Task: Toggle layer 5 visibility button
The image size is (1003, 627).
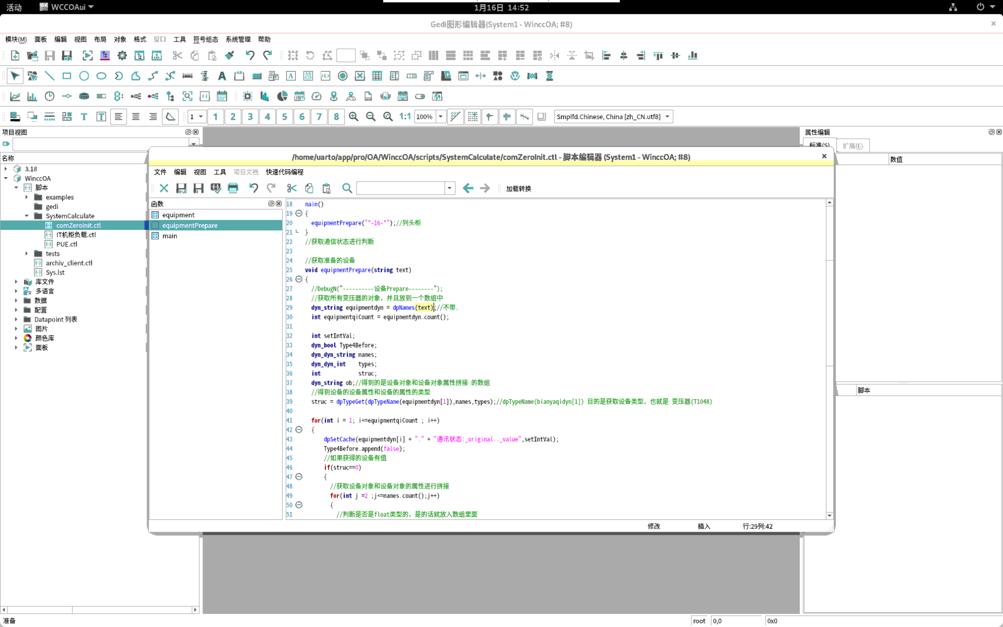Action: (285, 117)
